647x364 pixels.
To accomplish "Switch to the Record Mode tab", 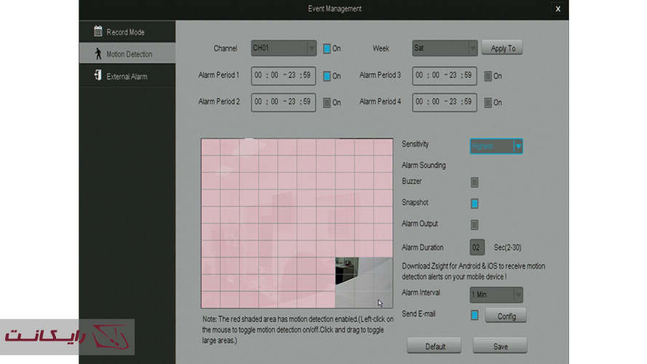I will 127,32.
